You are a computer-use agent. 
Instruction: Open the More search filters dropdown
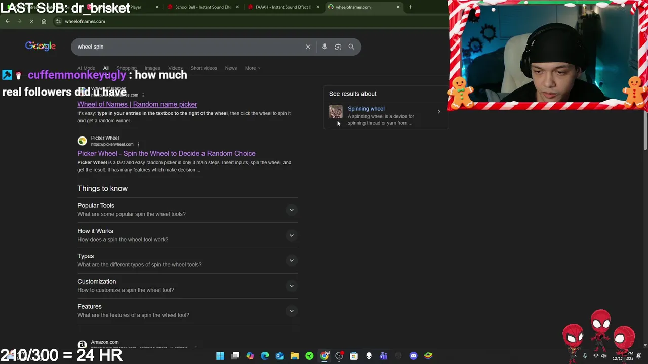pyautogui.click(x=253, y=68)
